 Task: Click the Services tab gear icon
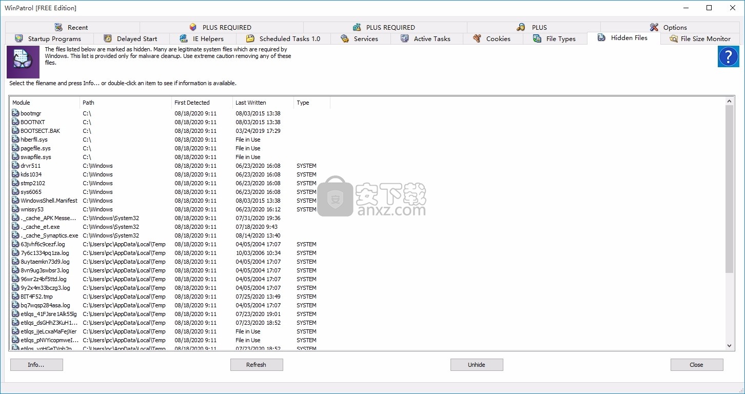(345, 38)
